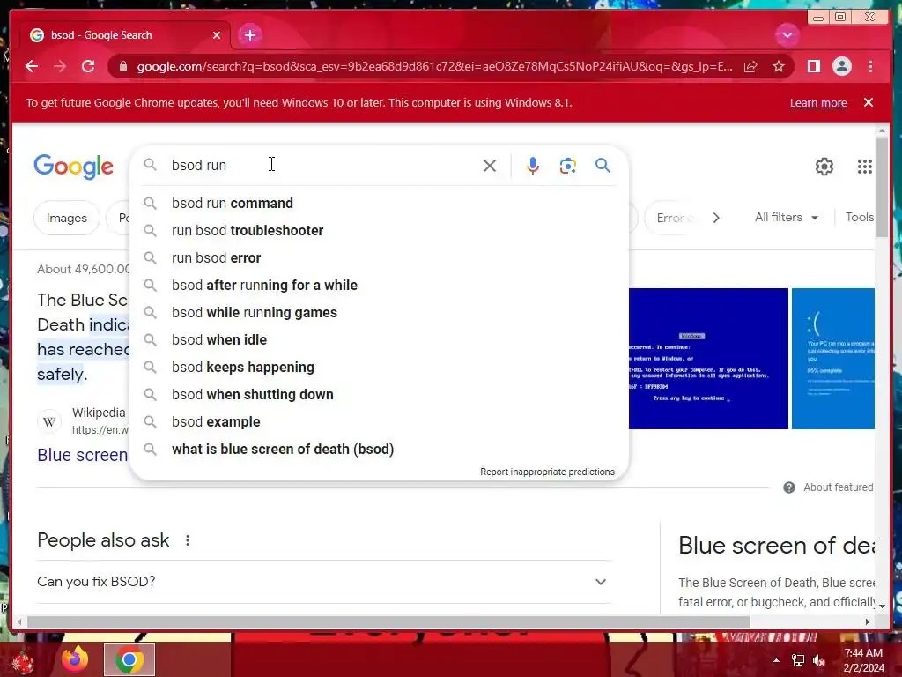
Task: Open the dark blue BSOD image thumbnail
Action: [708, 359]
